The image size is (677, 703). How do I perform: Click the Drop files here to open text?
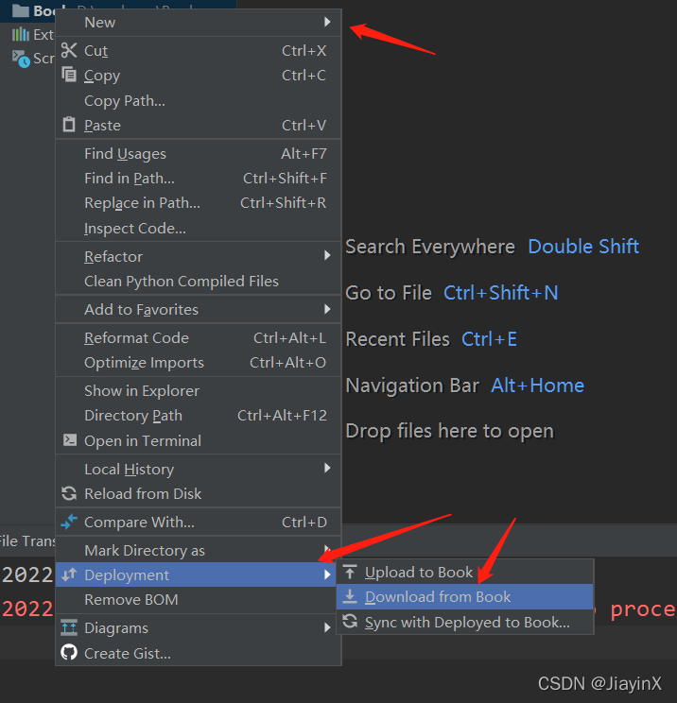coord(449,431)
